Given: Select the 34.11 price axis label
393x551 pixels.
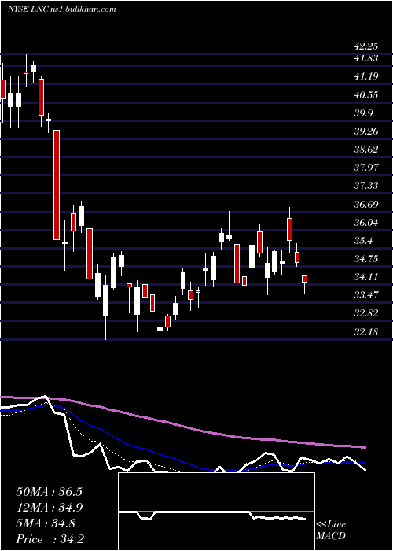Looking at the screenshot, I should (365, 277).
